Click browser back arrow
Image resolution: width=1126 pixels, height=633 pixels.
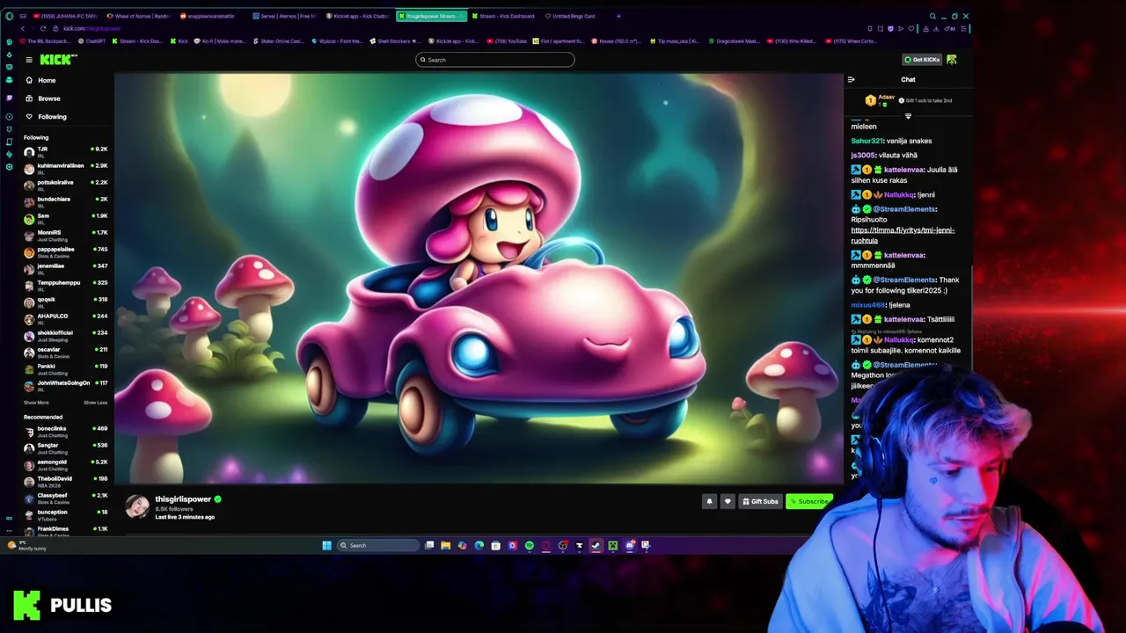[x=23, y=28]
